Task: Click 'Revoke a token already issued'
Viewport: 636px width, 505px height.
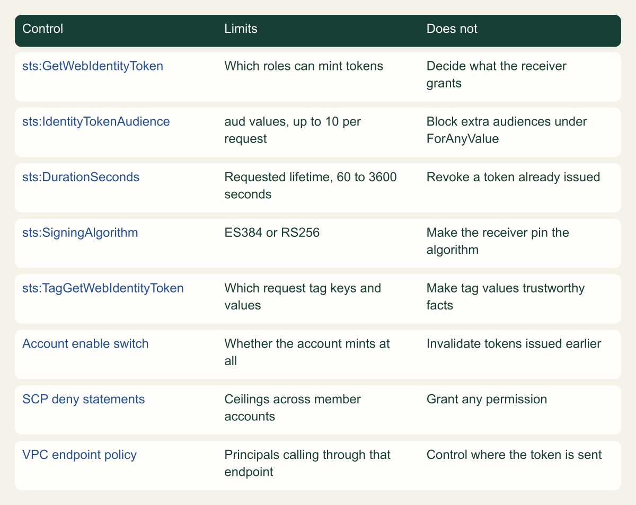Action: pos(513,177)
